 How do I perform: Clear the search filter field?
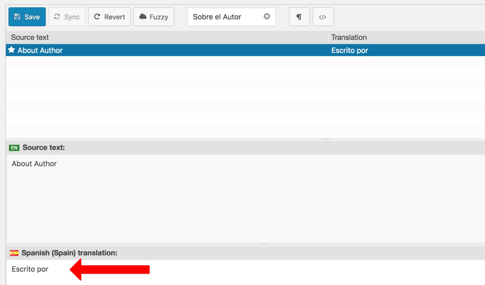(267, 16)
